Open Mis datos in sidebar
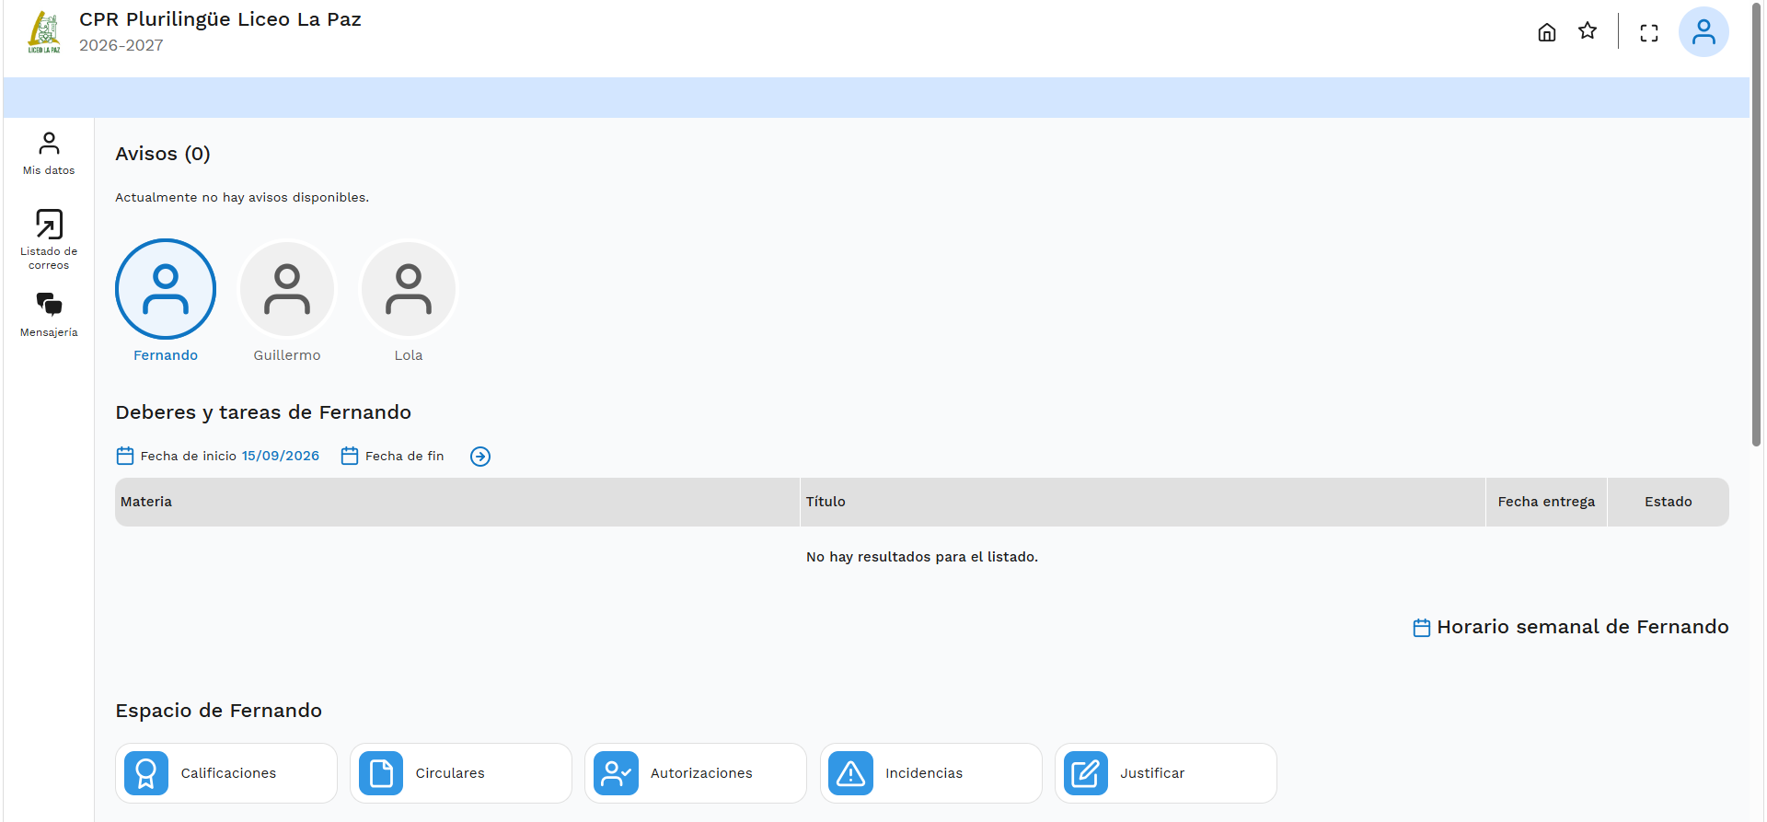1767x822 pixels. click(x=49, y=154)
